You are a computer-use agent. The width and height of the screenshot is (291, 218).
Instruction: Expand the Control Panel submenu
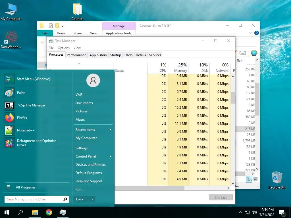point(111,156)
